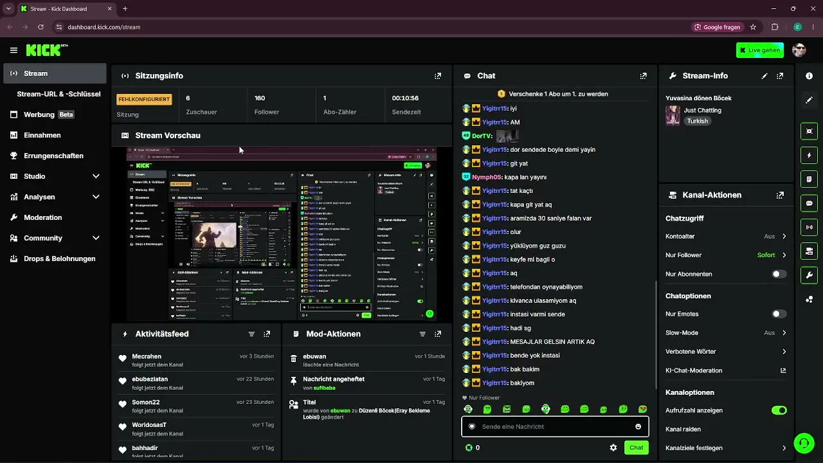Open the browser tab search dropdown
Screen dimensions: 823x463
[x=8, y=9]
